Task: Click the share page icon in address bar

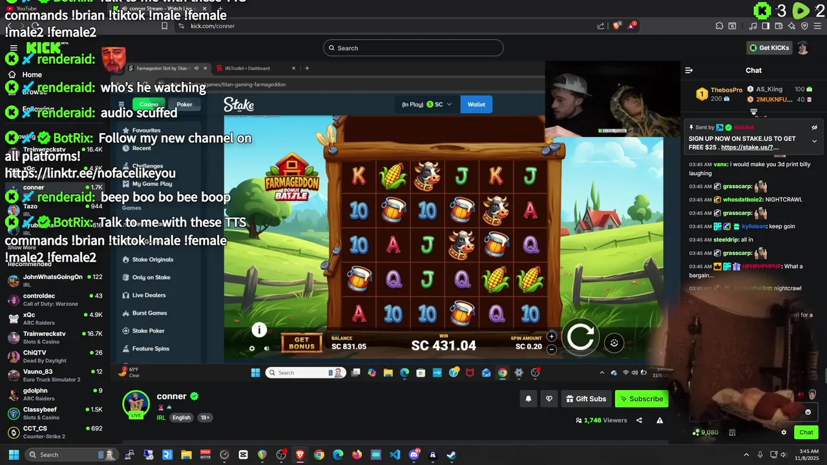Action: pos(601,26)
